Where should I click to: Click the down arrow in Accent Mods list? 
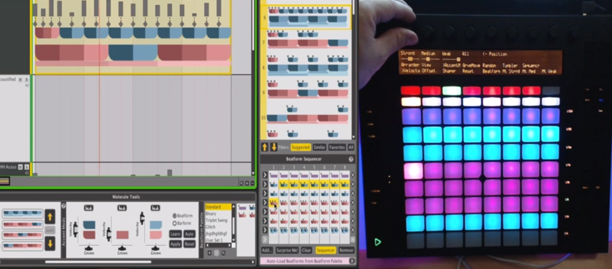click(49, 243)
